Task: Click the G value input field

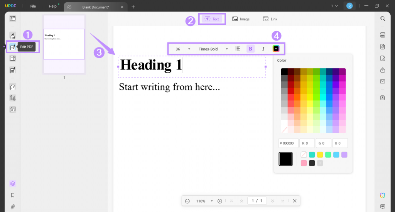Action: (324, 143)
